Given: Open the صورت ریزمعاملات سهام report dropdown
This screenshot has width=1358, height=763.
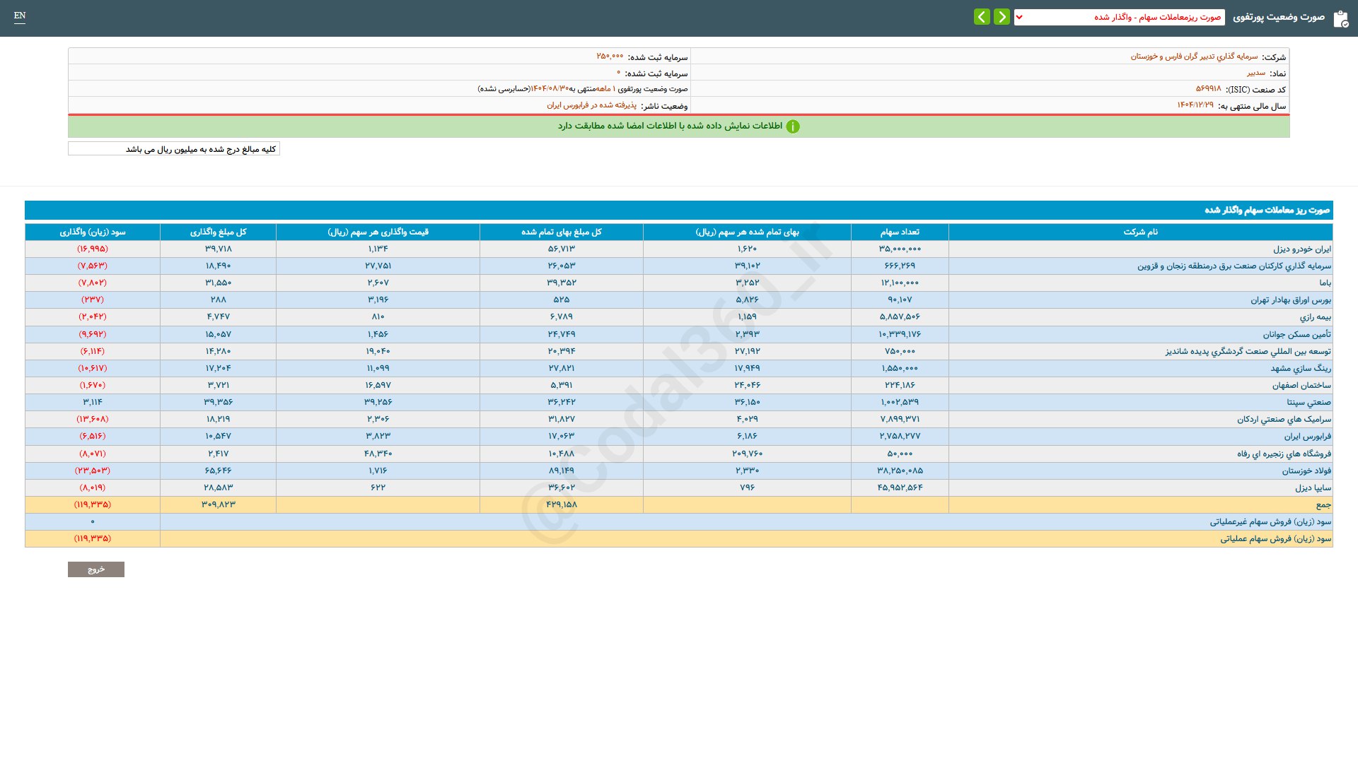Looking at the screenshot, I should point(1120,17).
